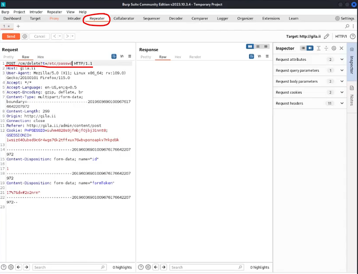
Task: Switch to the Logger tab
Action: click(x=222, y=18)
